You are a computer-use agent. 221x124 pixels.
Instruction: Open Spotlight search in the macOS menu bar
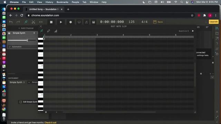182,2
